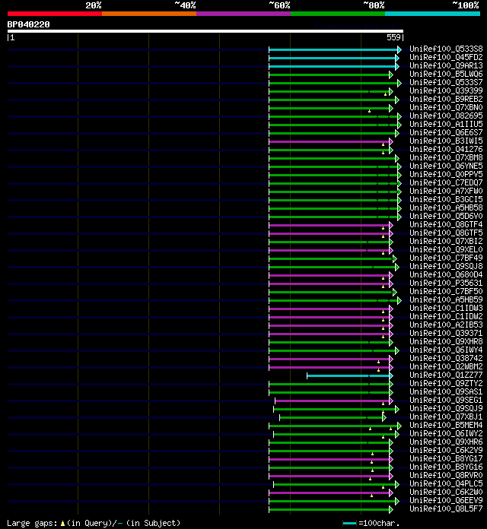
Task: Select the UniRef100_Q0PPV5 label
Action: point(446,175)
